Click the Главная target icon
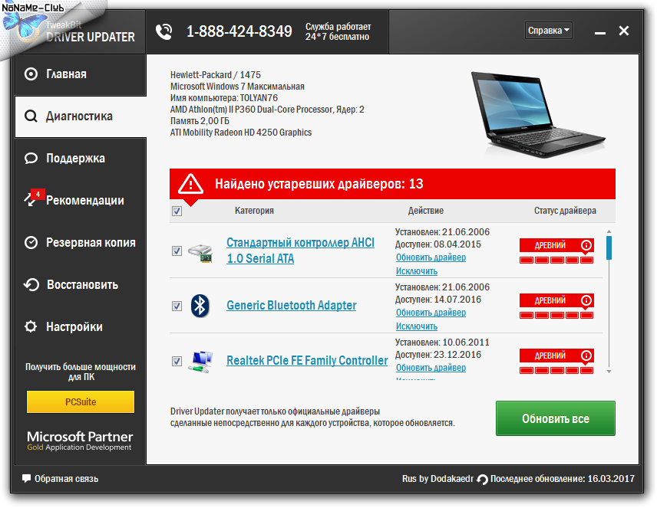 pos(31,74)
